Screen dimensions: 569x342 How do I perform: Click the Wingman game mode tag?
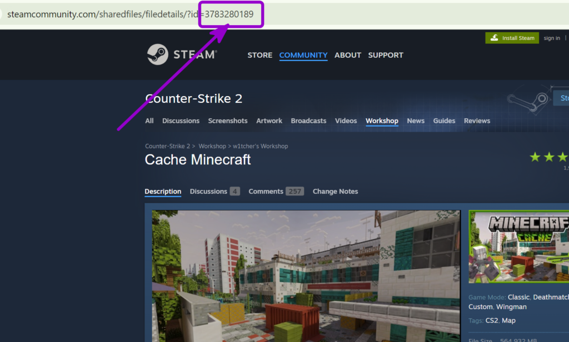tap(511, 307)
